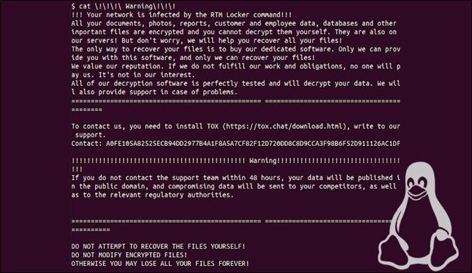The image size is (472, 273).
Task: Click the tox.chat download URL
Action: 284,126
